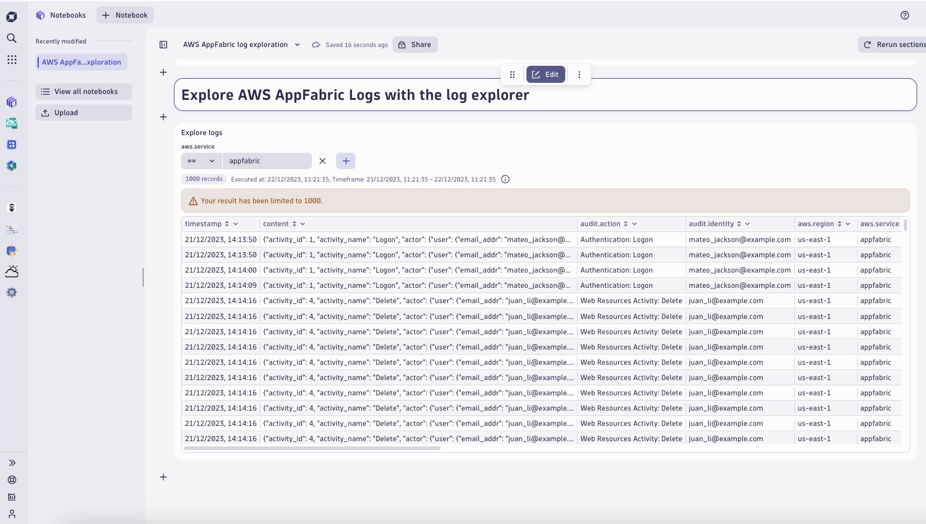Open the cloud and sun app icon

click(12, 271)
